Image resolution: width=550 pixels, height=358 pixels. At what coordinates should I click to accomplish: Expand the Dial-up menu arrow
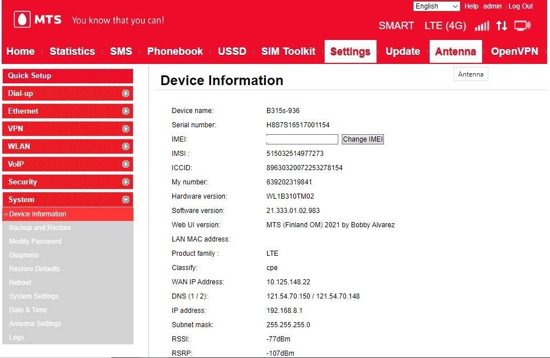(x=126, y=94)
